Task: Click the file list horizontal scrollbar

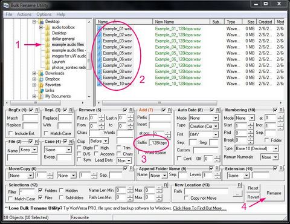Action: (x=190, y=103)
